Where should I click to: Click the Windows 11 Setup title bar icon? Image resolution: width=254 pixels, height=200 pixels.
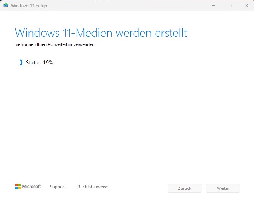6,5
